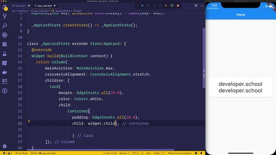
Task: Click the developer.school card in simulator
Action: click(241, 87)
